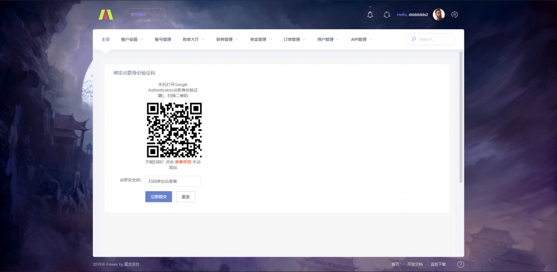Click the panel's vertical scrollbar

(461, 117)
